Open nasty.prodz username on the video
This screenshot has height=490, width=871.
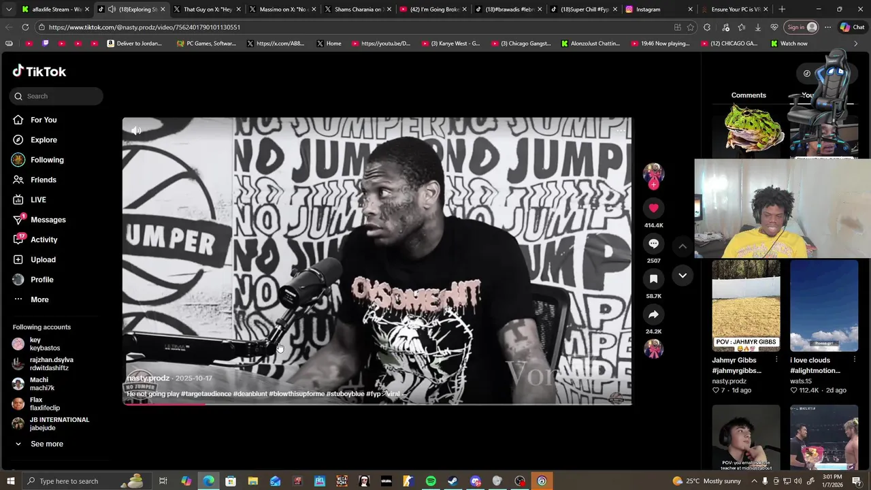pos(148,378)
